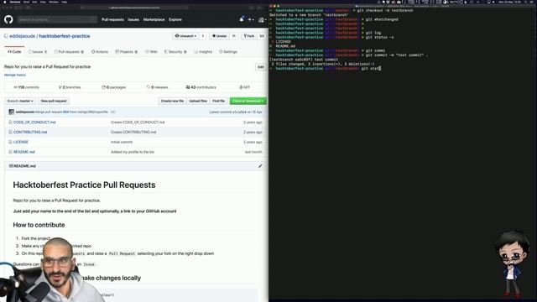The image size is (537, 302).
Task: Click Edit button for repo description
Action: [261, 67]
